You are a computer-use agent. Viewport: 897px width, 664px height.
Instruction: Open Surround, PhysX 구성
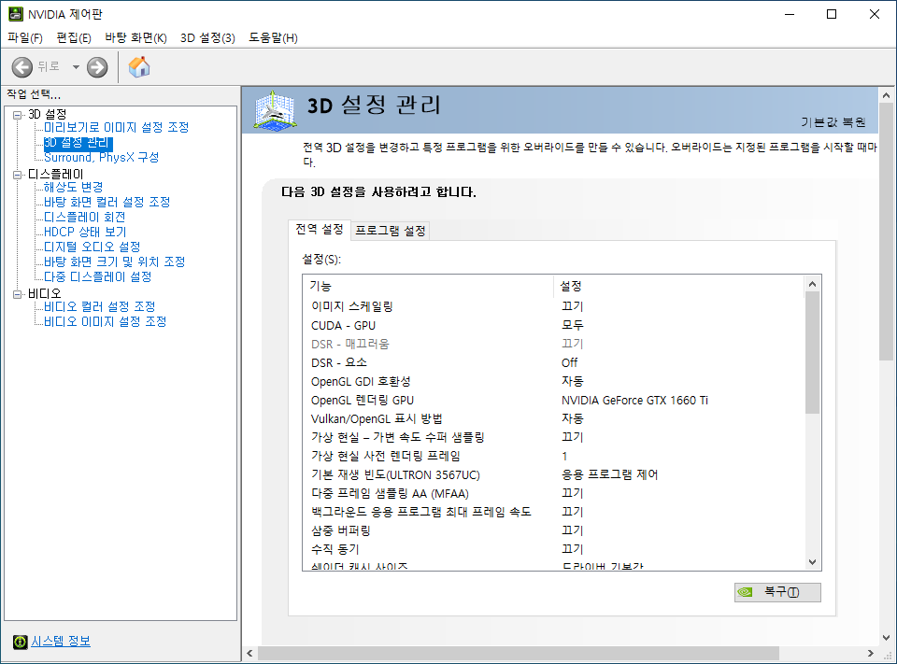click(101, 157)
